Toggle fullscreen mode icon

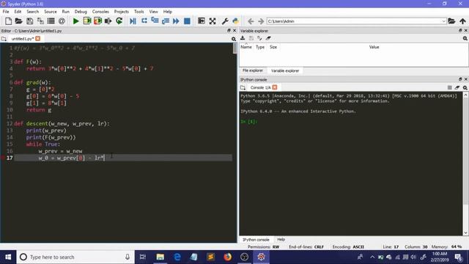213,21
